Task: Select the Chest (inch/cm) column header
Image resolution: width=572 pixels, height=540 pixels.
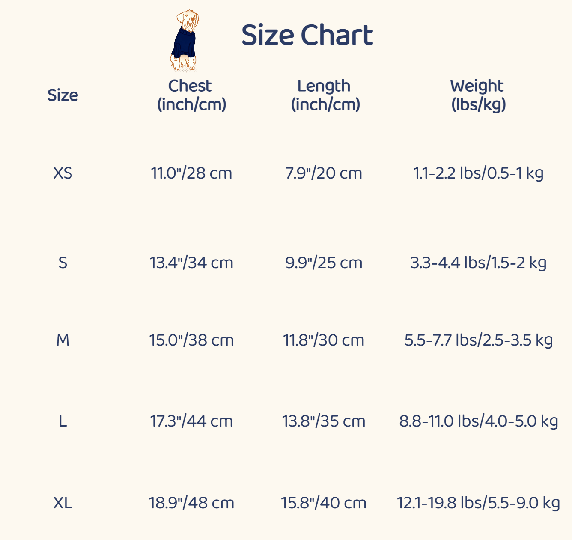Action: [x=191, y=95]
